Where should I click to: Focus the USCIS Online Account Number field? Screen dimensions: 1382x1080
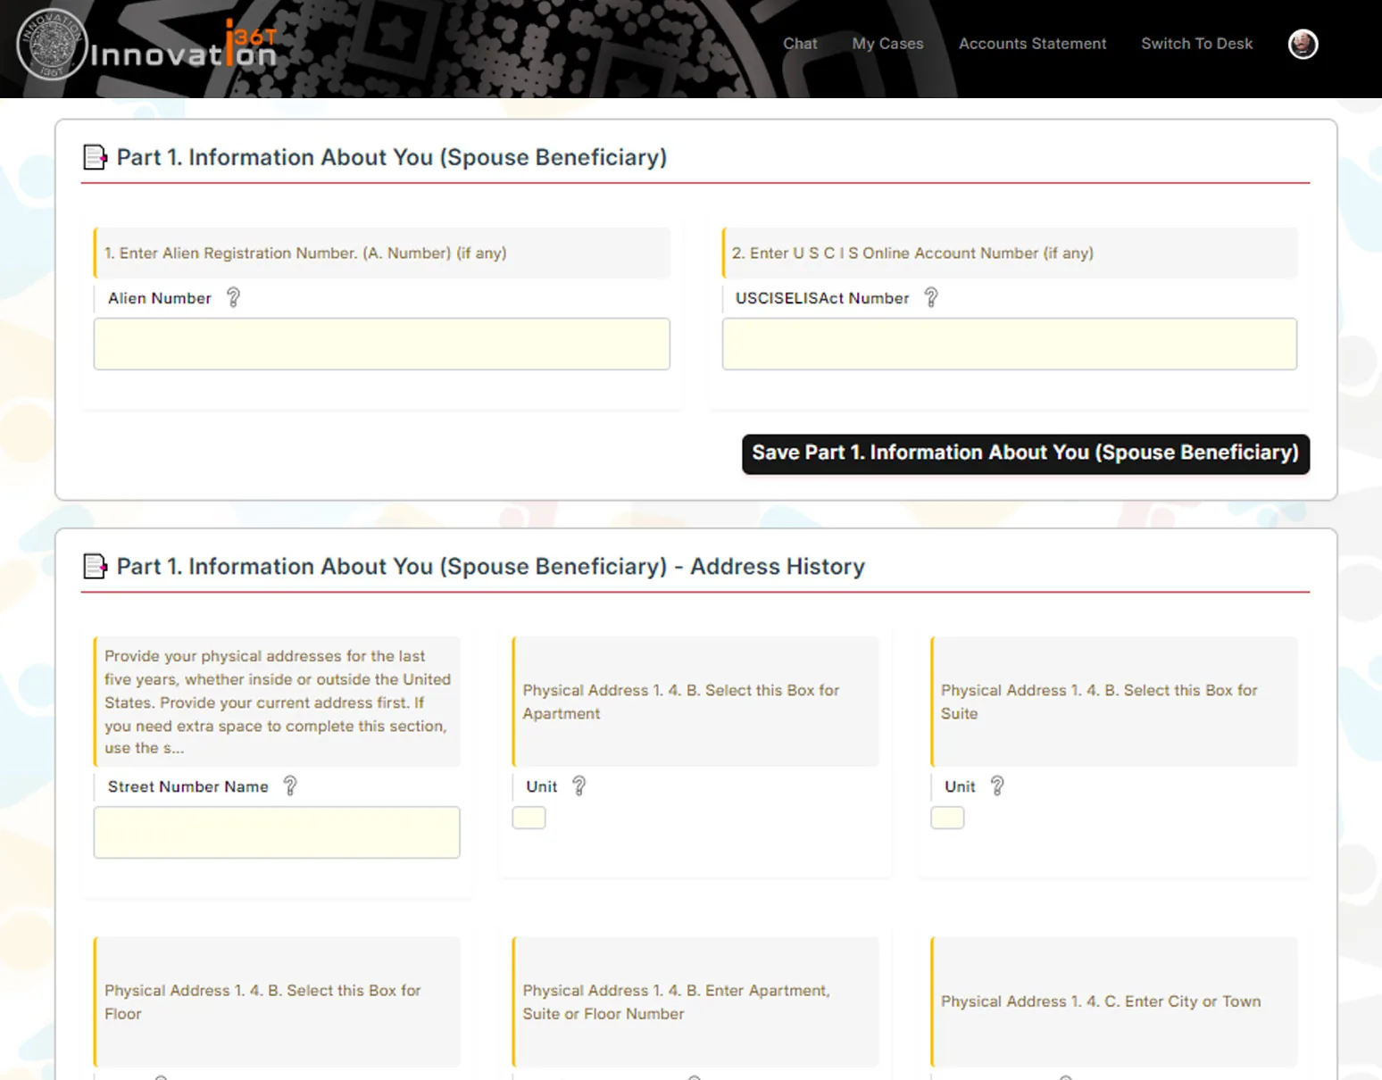(x=1010, y=344)
